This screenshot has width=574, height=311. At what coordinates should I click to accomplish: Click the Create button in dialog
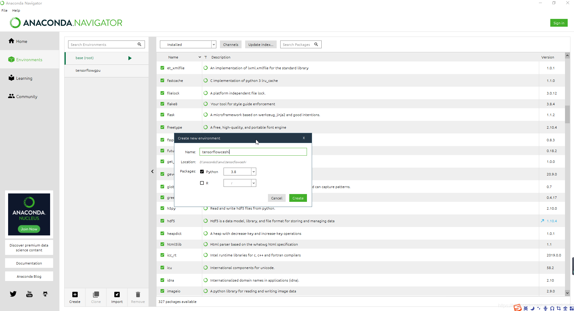point(298,198)
